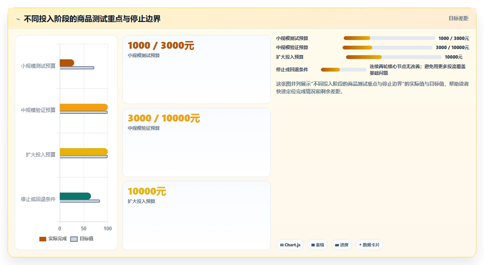Click the chart axis label 扩大投入预算
This screenshot has height=265, width=484.
tap(41, 155)
